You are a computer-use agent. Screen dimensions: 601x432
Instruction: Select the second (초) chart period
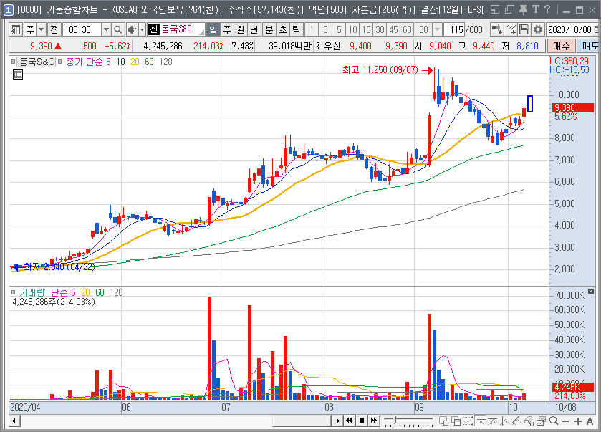click(x=283, y=29)
